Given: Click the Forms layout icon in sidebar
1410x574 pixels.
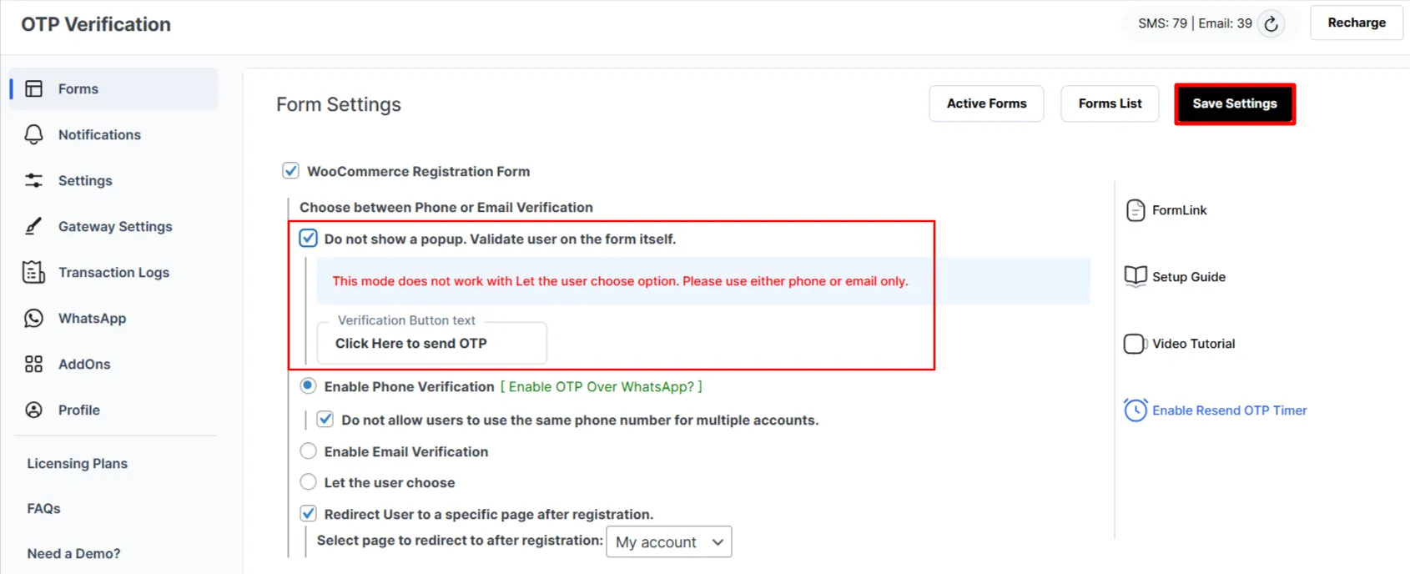Looking at the screenshot, I should (33, 88).
